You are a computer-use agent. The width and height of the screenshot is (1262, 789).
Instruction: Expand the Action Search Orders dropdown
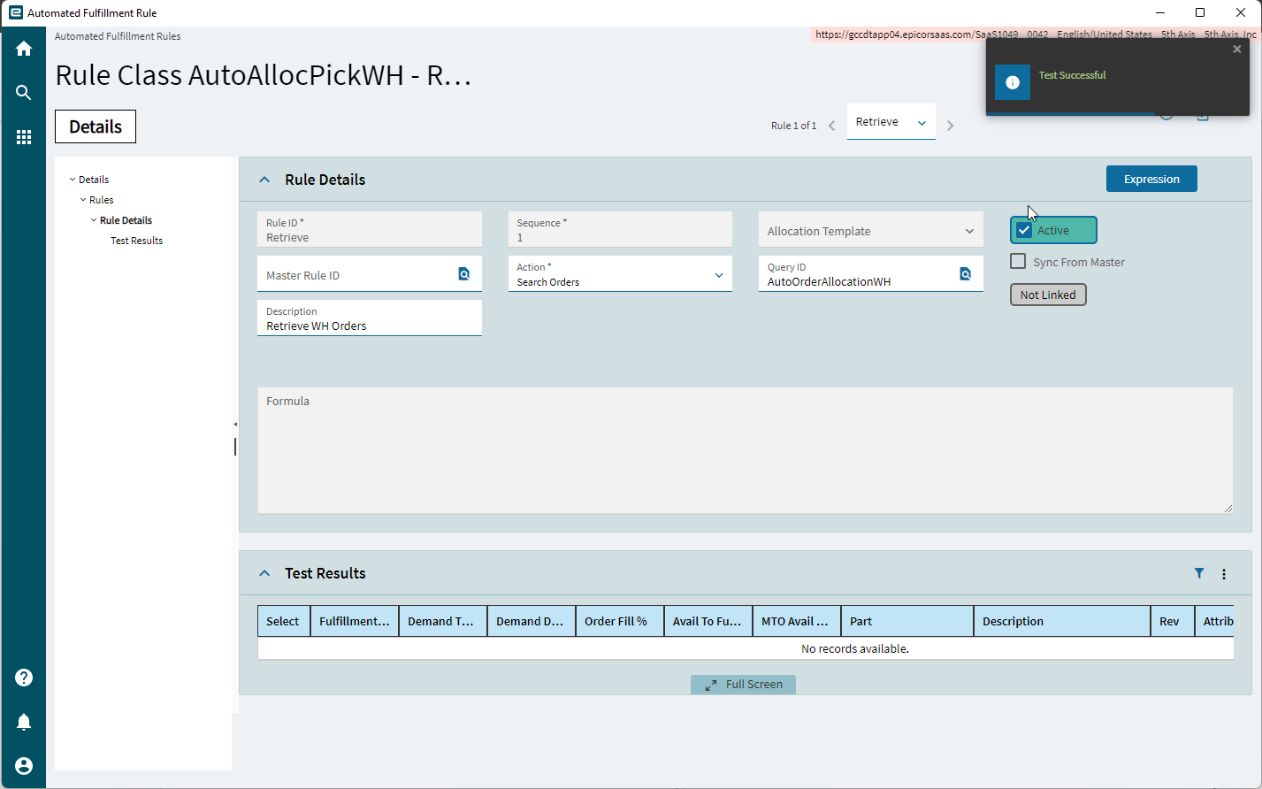coord(620,274)
